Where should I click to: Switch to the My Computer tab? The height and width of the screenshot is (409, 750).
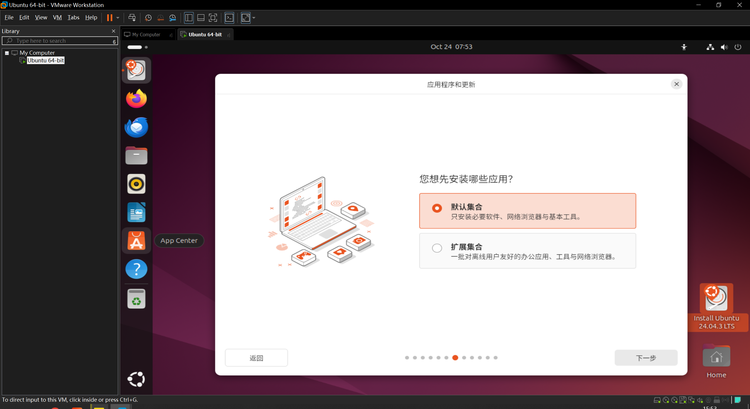(x=146, y=35)
